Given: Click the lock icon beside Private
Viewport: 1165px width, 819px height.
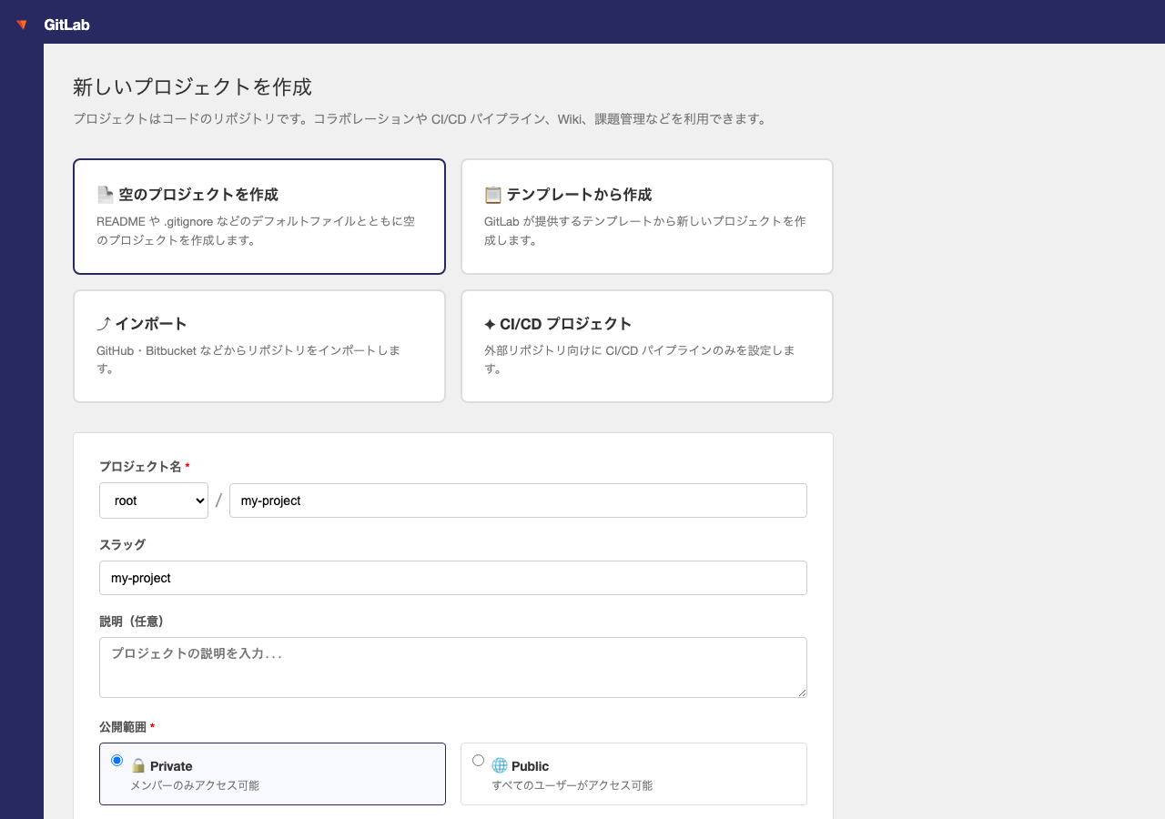Looking at the screenshot, I should tap(138, 765).
